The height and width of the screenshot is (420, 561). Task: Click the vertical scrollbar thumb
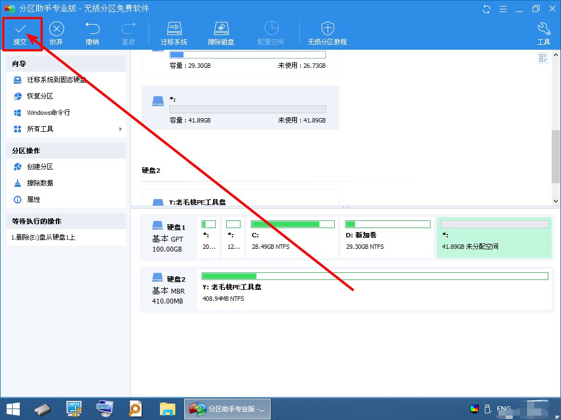tap(556, 156)
